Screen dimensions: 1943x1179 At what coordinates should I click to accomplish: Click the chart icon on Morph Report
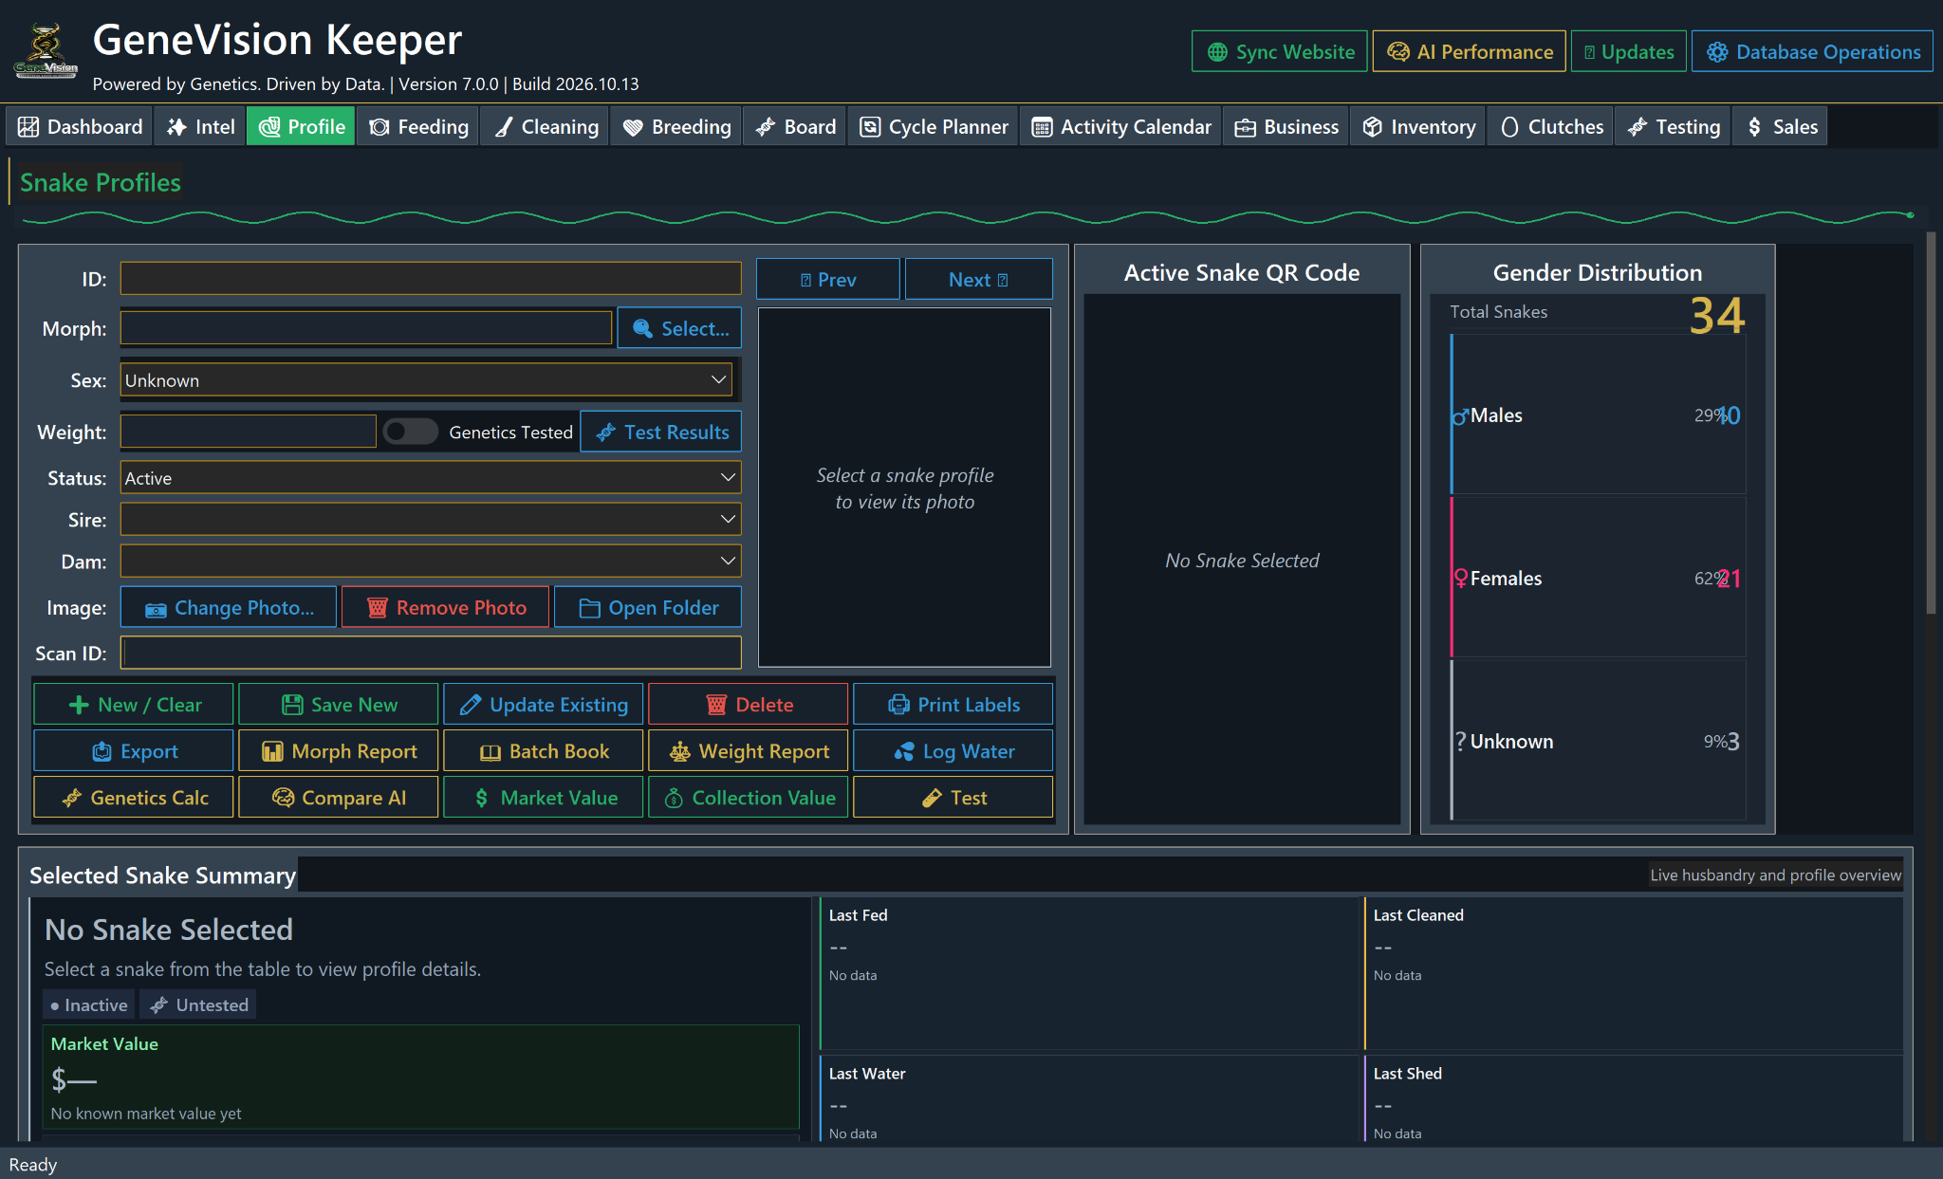click(x=272, y=752)
